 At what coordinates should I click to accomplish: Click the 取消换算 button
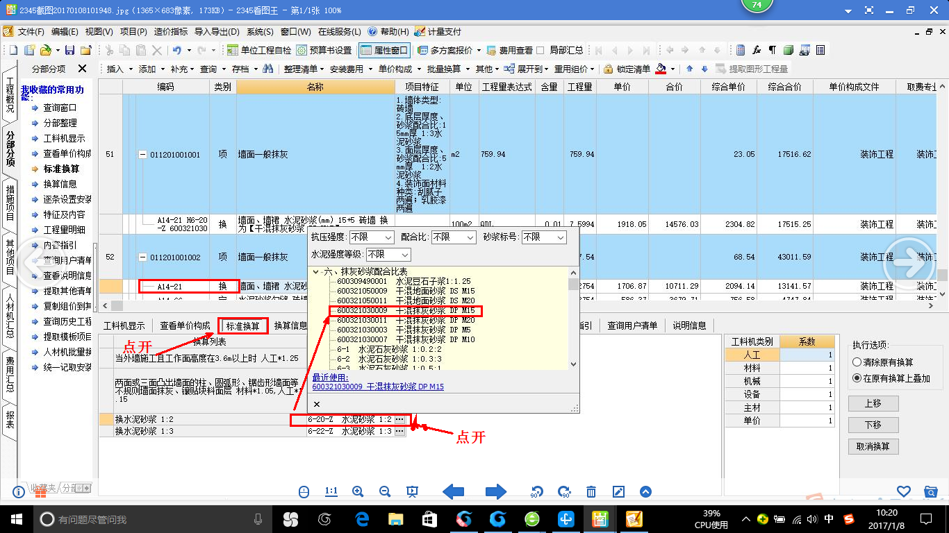[x=873, y=446]
